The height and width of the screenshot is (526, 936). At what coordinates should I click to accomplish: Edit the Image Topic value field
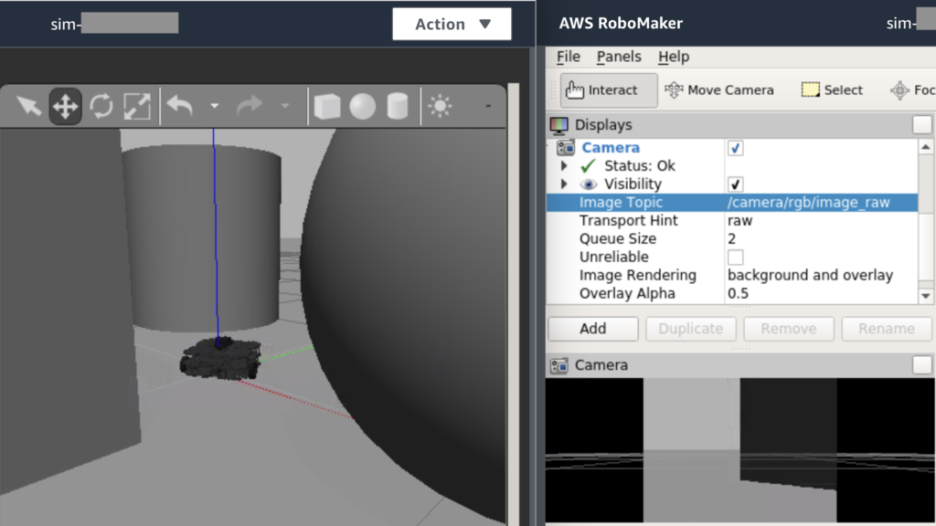pos(821,203)
